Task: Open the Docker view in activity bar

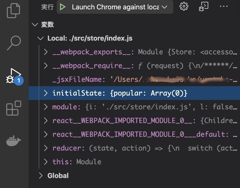Action: [13, 141]
